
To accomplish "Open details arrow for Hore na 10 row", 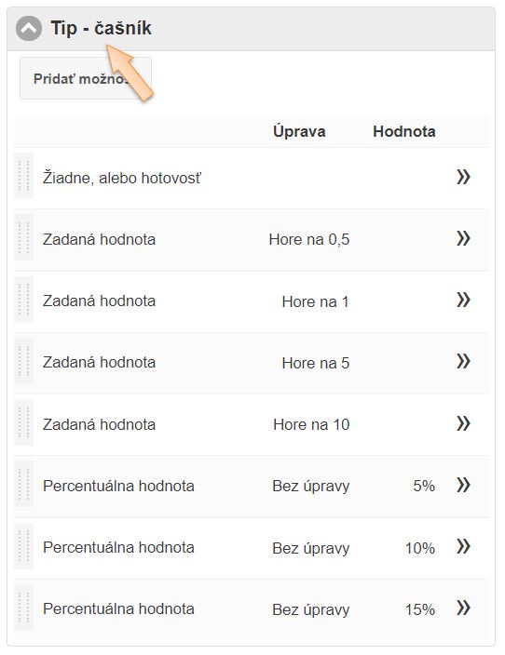I will pyautogui.click(x=463, y=423).
